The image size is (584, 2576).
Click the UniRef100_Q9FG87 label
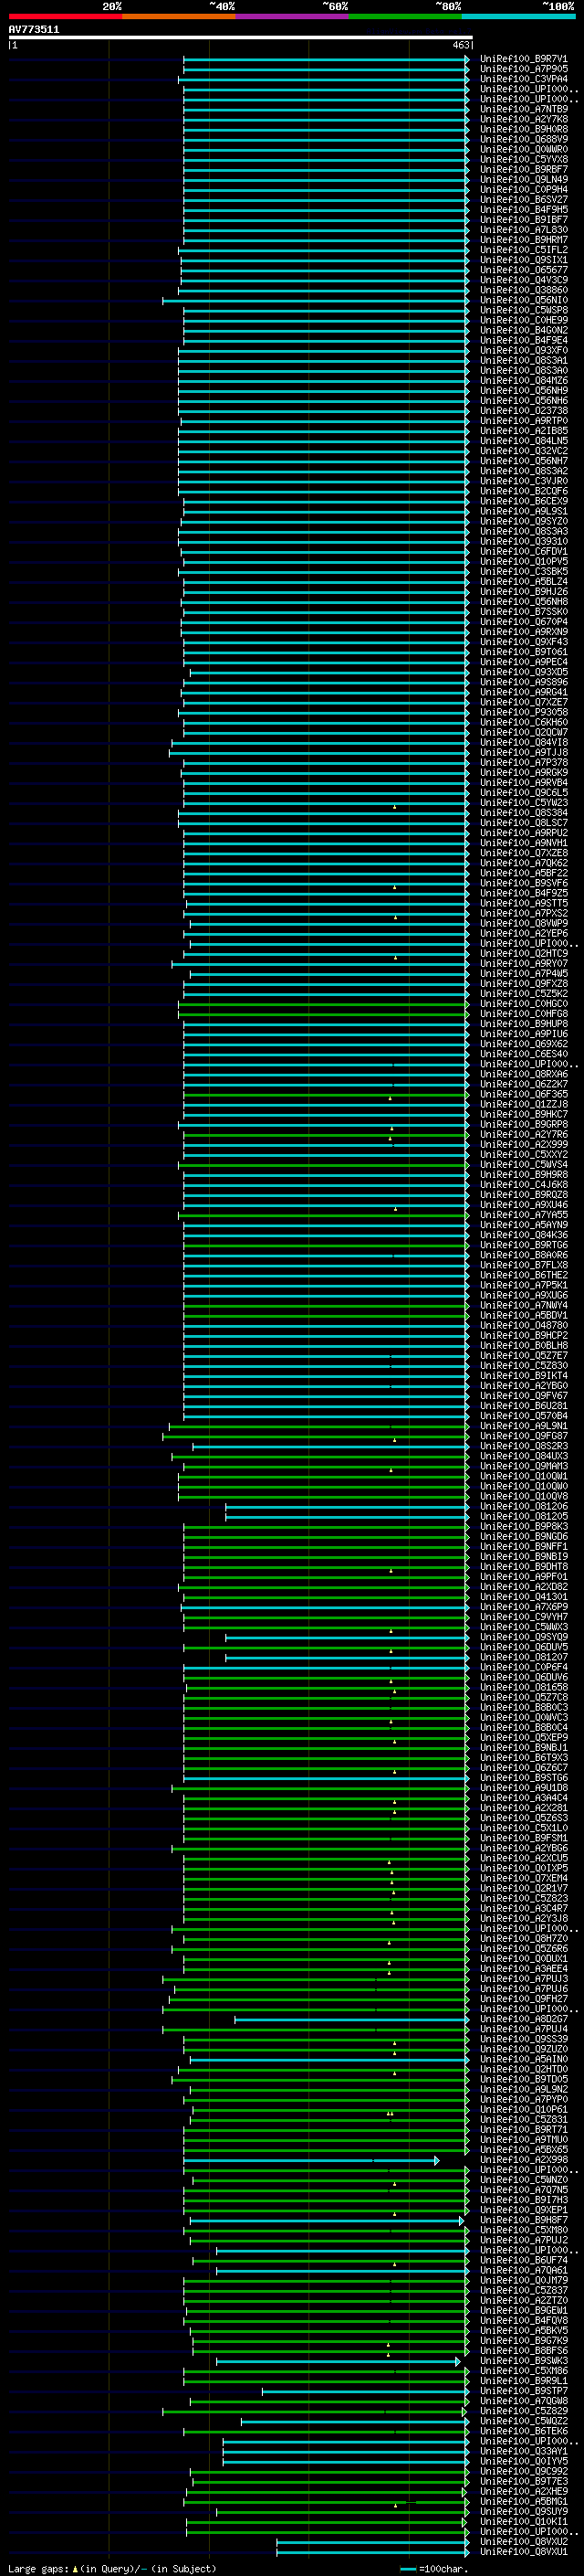[x=523, y=1436]
